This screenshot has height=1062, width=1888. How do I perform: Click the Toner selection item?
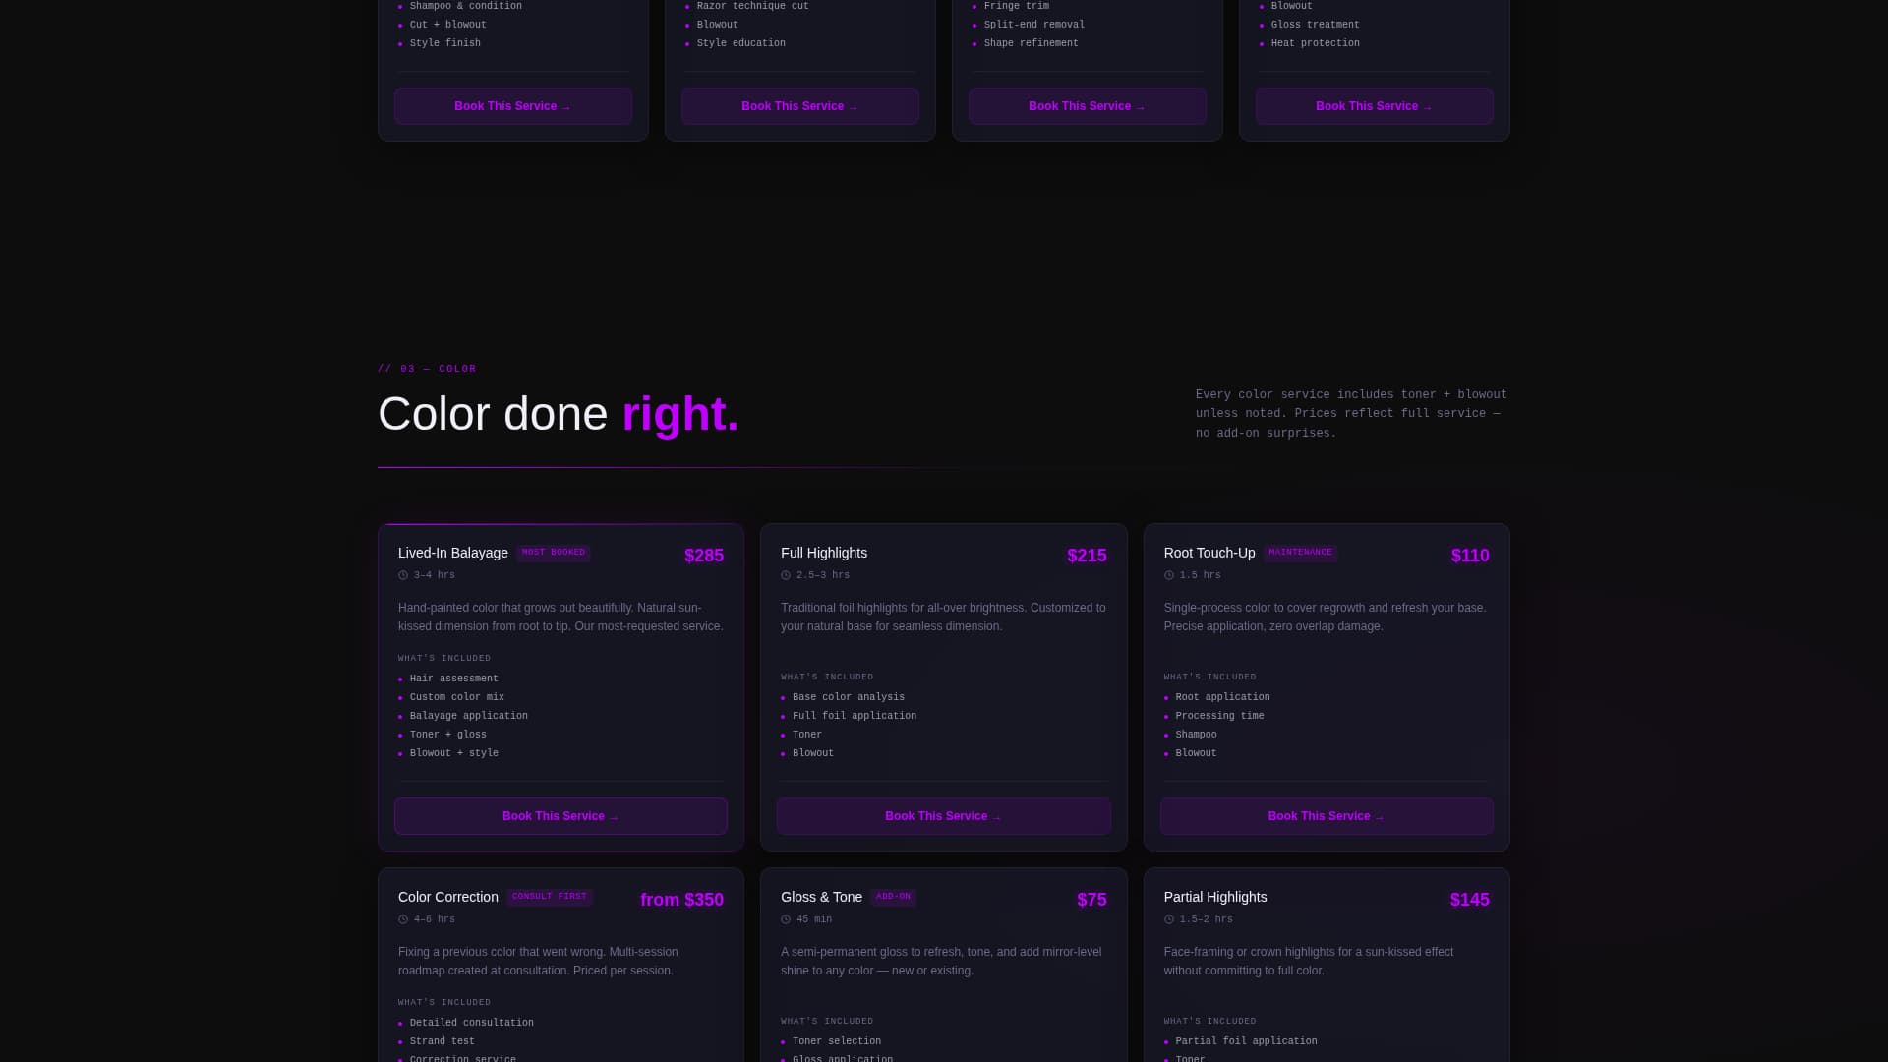coord(837,1041)
